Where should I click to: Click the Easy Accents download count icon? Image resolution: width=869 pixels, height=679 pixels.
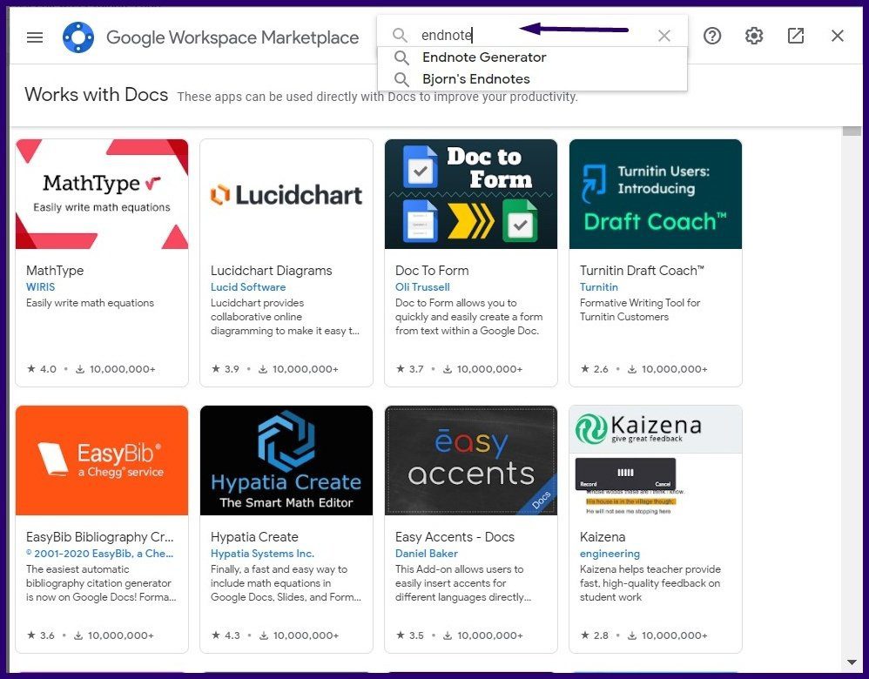[x=448, y=635]
